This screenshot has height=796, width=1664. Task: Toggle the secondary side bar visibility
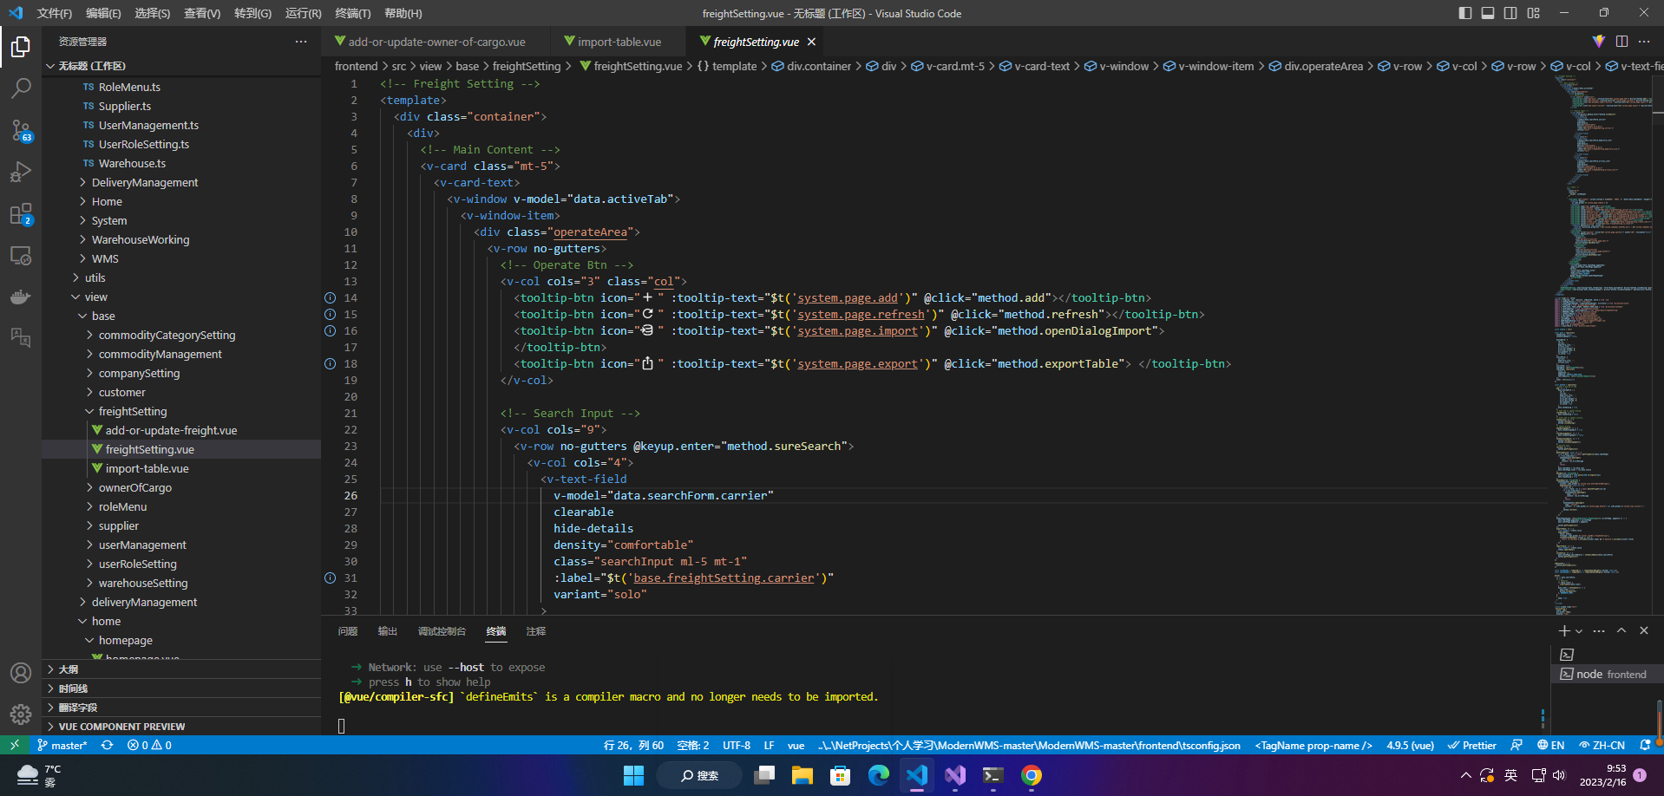[1510, 13]
